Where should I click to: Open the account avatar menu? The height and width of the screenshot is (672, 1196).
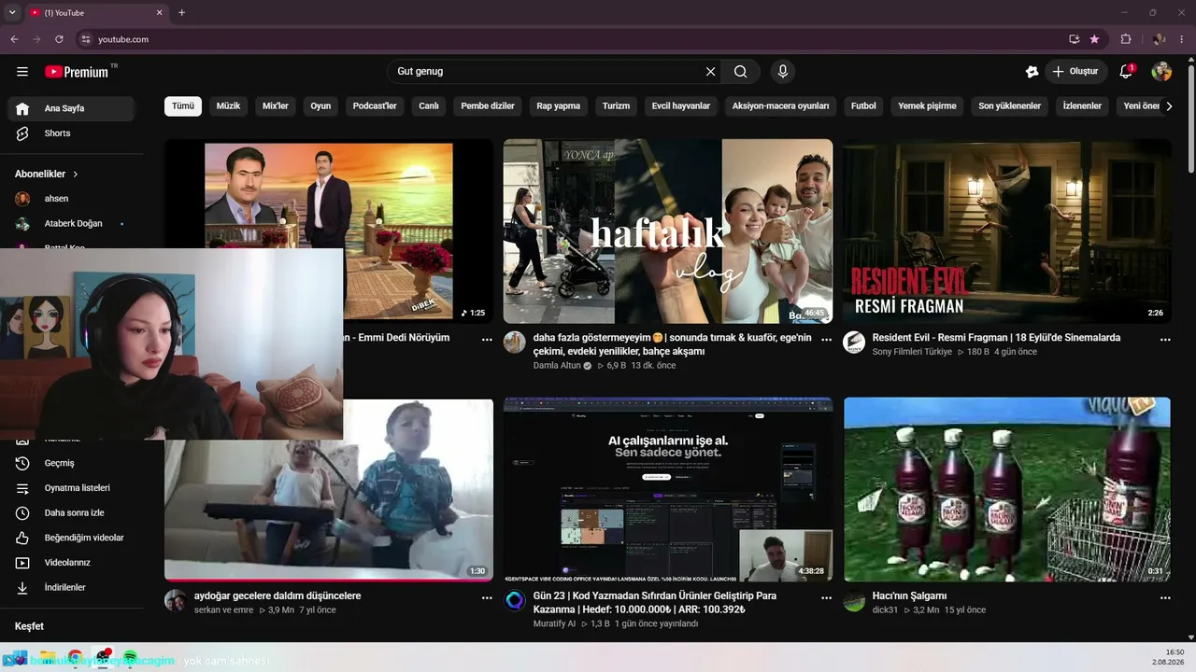tap(1161, 72)
